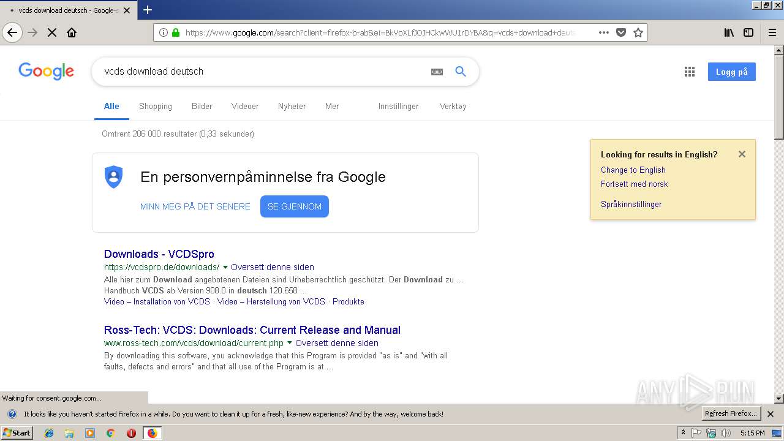
Task: Open page actions three-dot menu in address bar
Action: coord(603,32)
